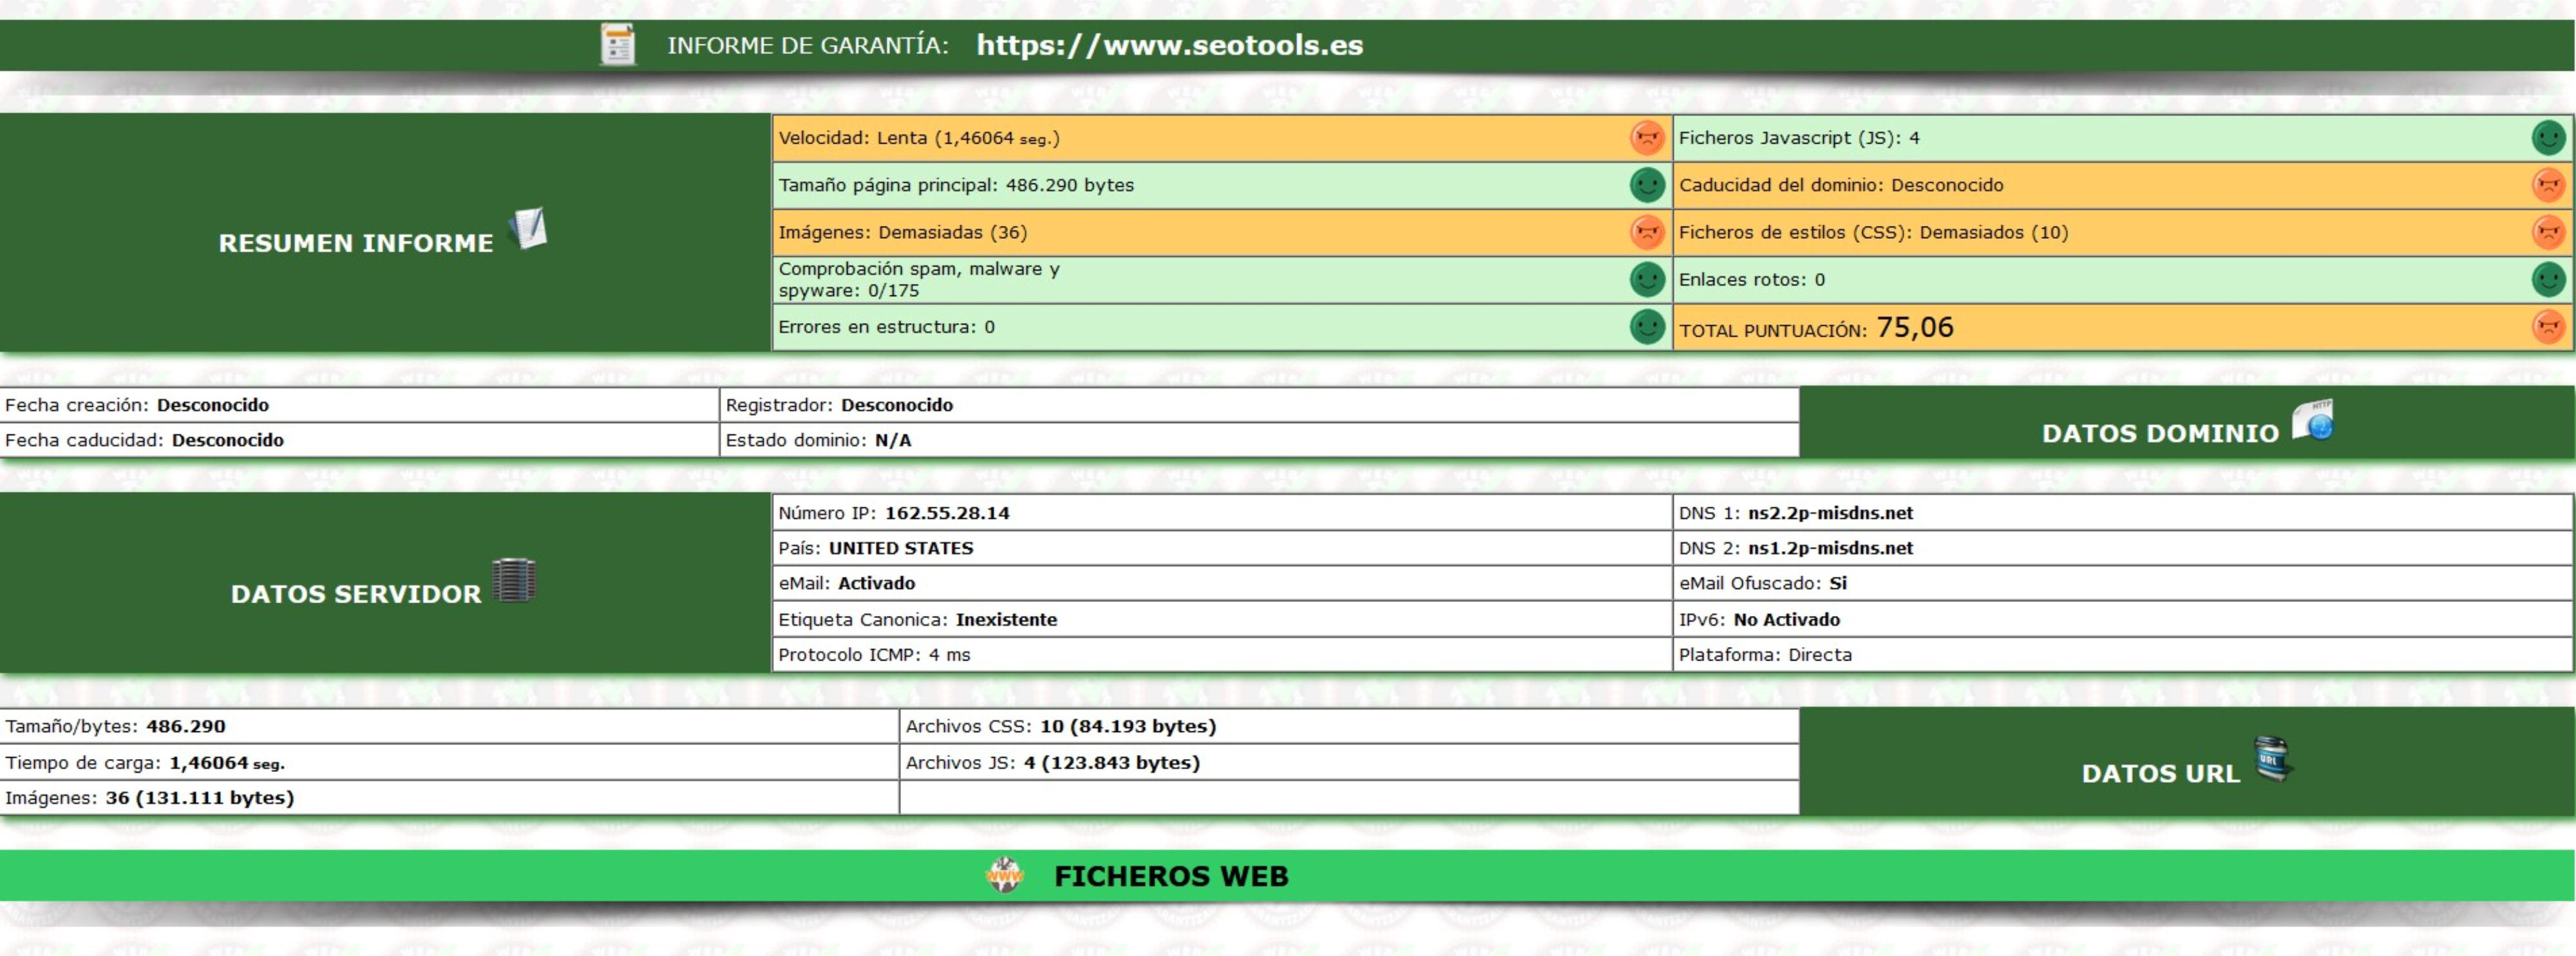Click 'Imágenes: 36 (131.111 bytes)' cell
This screenshot has width=2576, height=956.
coord(449,798)
